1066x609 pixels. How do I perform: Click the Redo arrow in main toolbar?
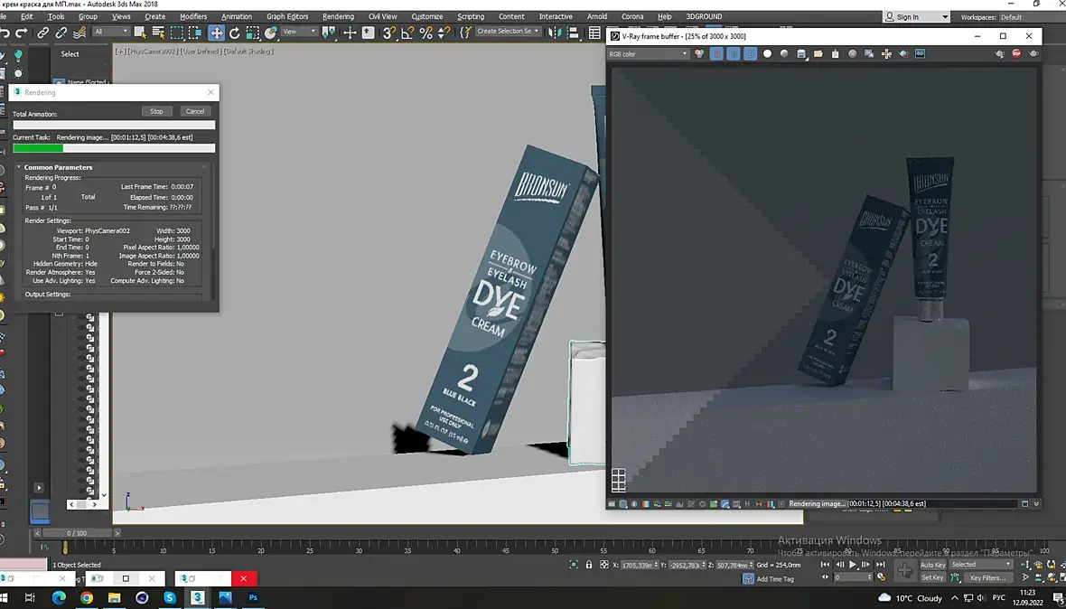[22, 32]
